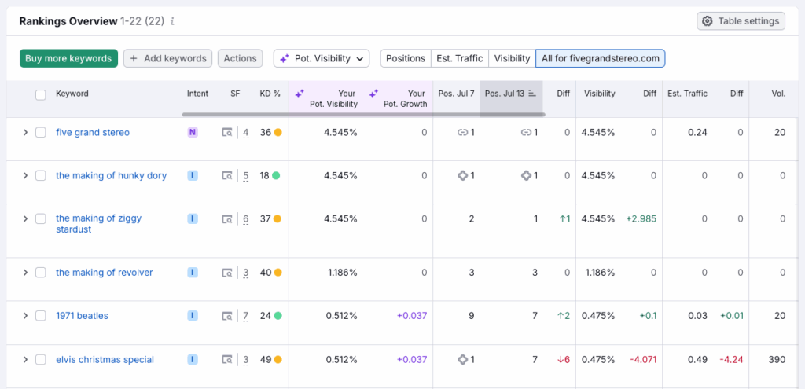Click the I intent badge for hunky dory

(193, 175)
